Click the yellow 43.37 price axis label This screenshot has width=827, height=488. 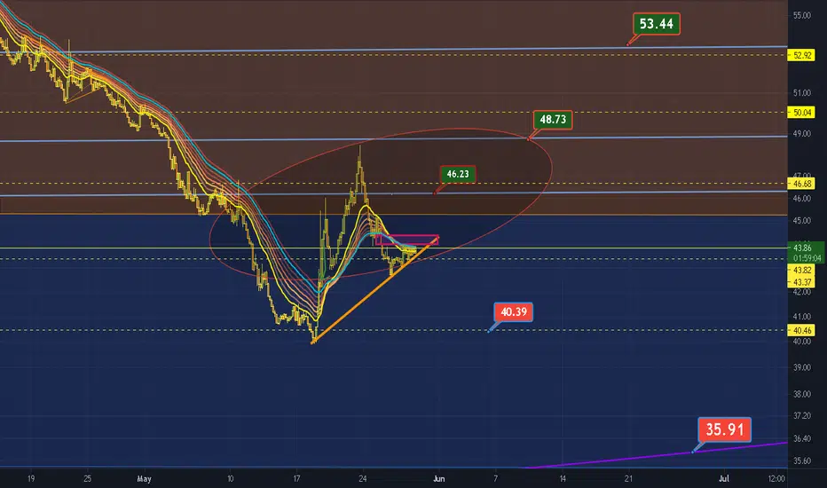pos(801,282)
